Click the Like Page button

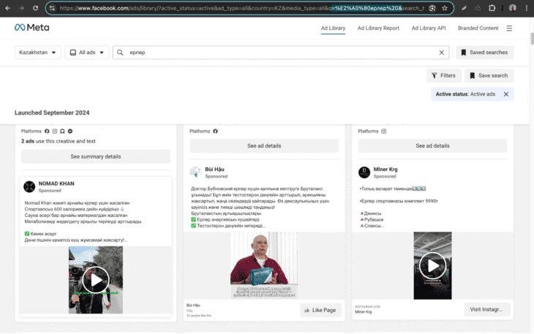click(x=320, y=310)
